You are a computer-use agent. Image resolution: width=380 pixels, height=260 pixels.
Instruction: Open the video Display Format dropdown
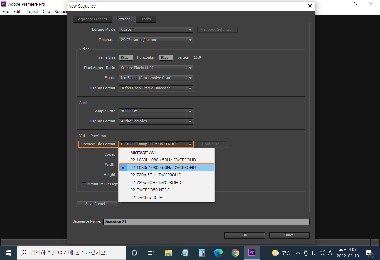tap(156, 88)
